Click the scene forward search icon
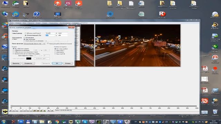Viewport: 221px width, 124px height. (x=45, y=111)
